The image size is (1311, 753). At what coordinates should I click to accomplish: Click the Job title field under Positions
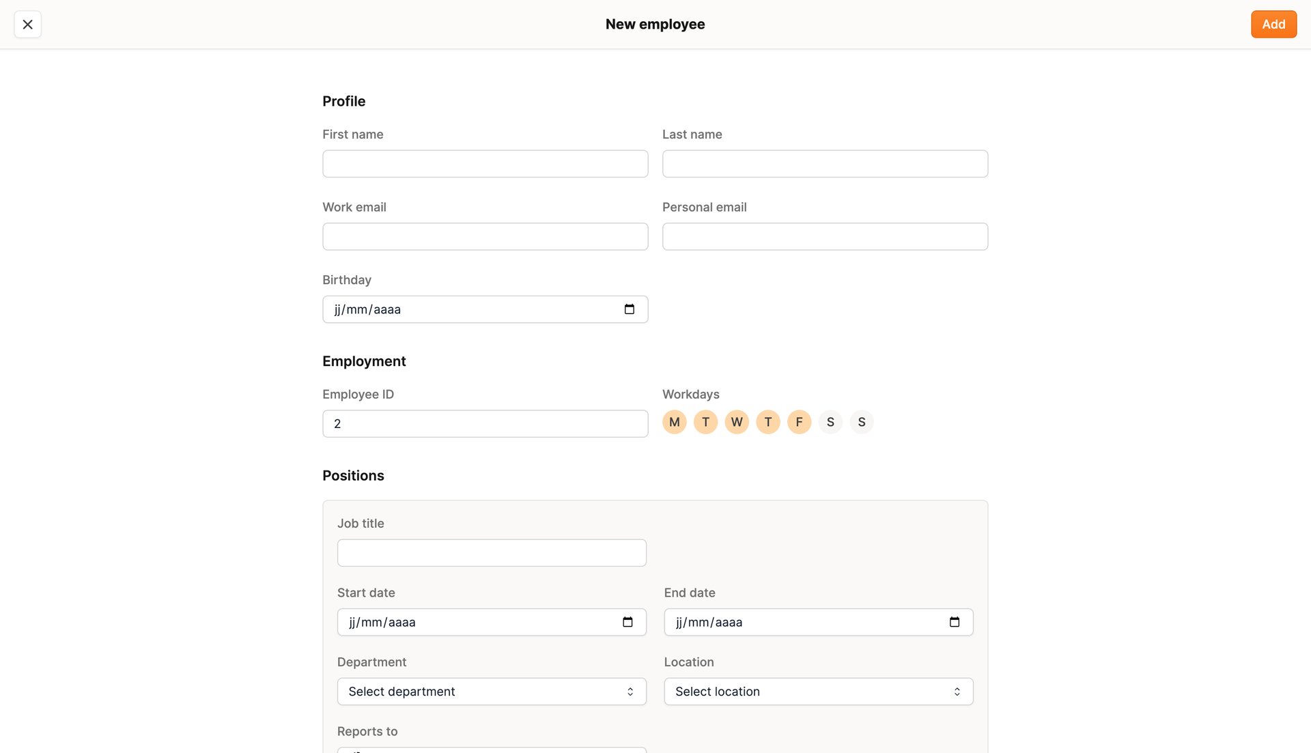pyautogui.click(x=491, y=552)
